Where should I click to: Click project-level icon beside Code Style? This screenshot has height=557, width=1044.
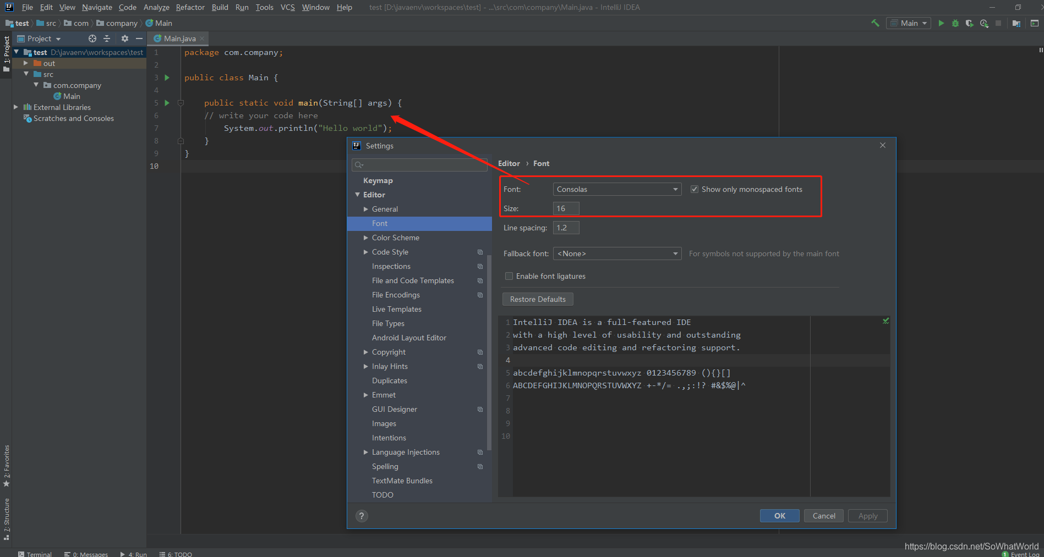480,252
